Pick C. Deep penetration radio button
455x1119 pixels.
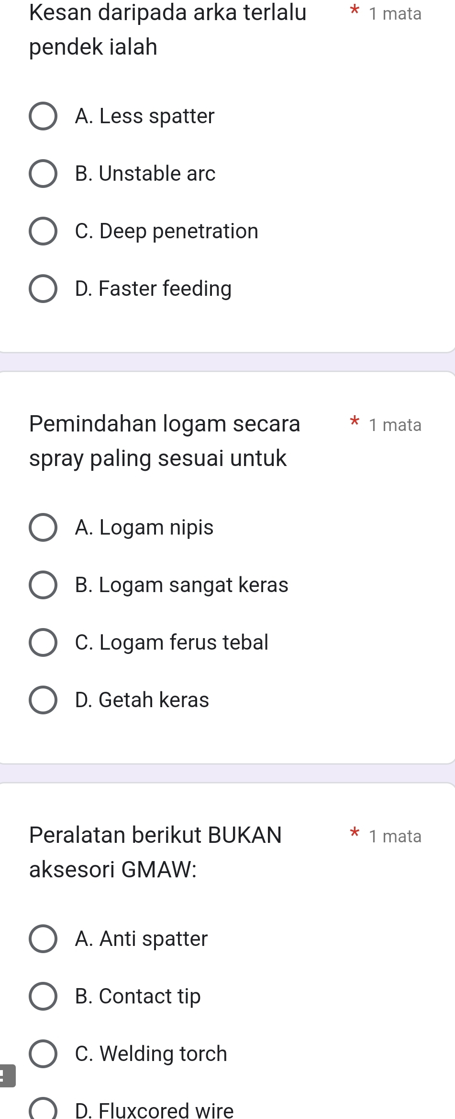(x=43, y=231)
